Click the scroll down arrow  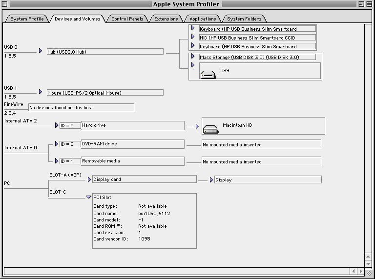(368, 264)
